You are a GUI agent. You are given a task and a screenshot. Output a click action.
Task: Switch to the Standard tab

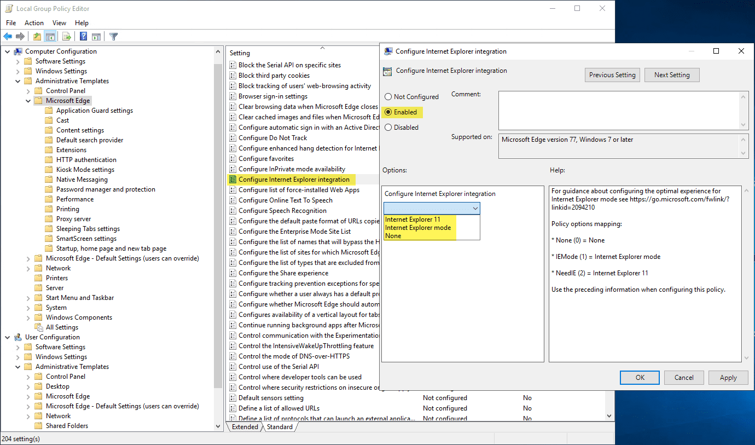[x=280, y=427]
